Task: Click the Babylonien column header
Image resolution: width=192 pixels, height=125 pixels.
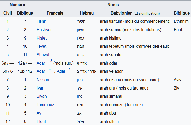Action: (x=135, y=13)
